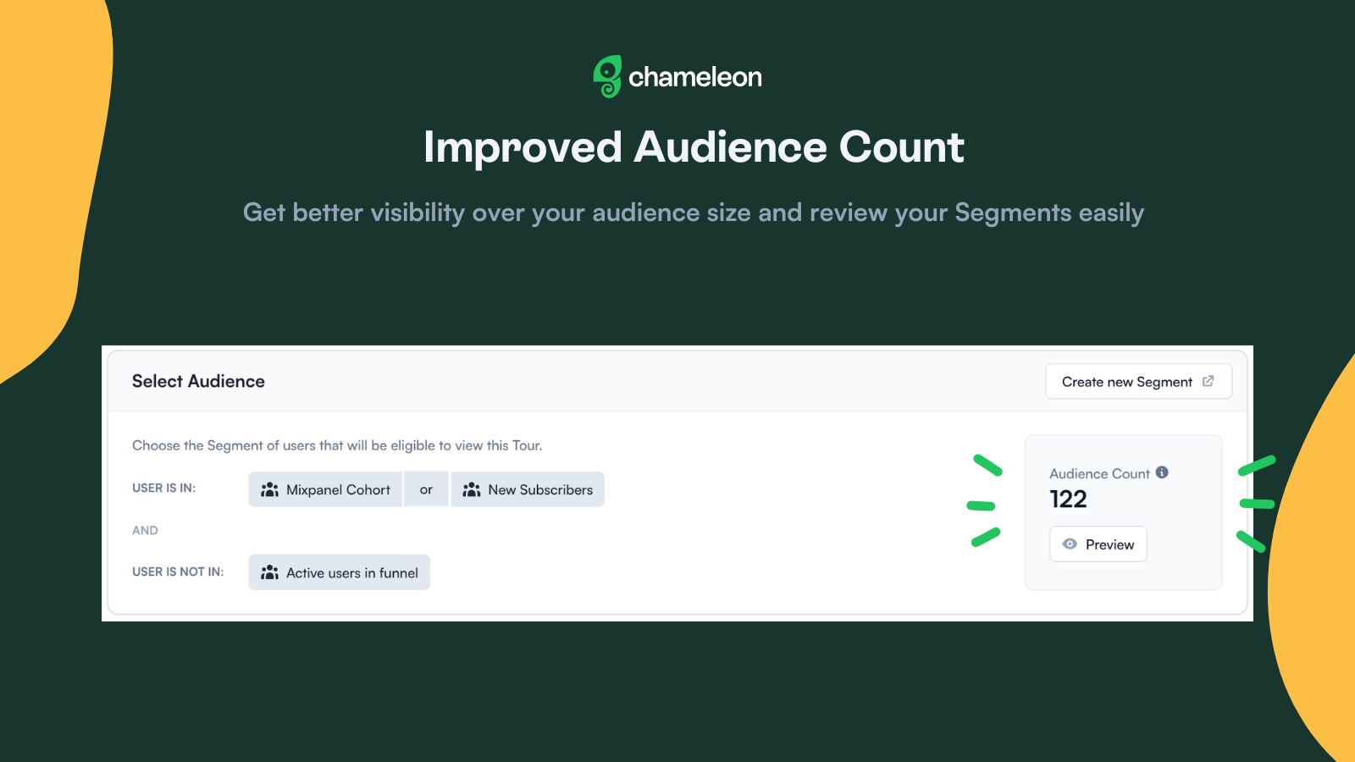Click the chameleon wordmark text

tap(695, 77)
